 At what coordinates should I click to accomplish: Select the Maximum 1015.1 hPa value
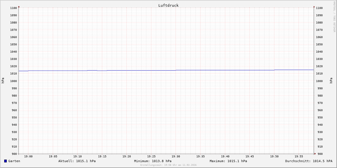(x=228, y=161)
